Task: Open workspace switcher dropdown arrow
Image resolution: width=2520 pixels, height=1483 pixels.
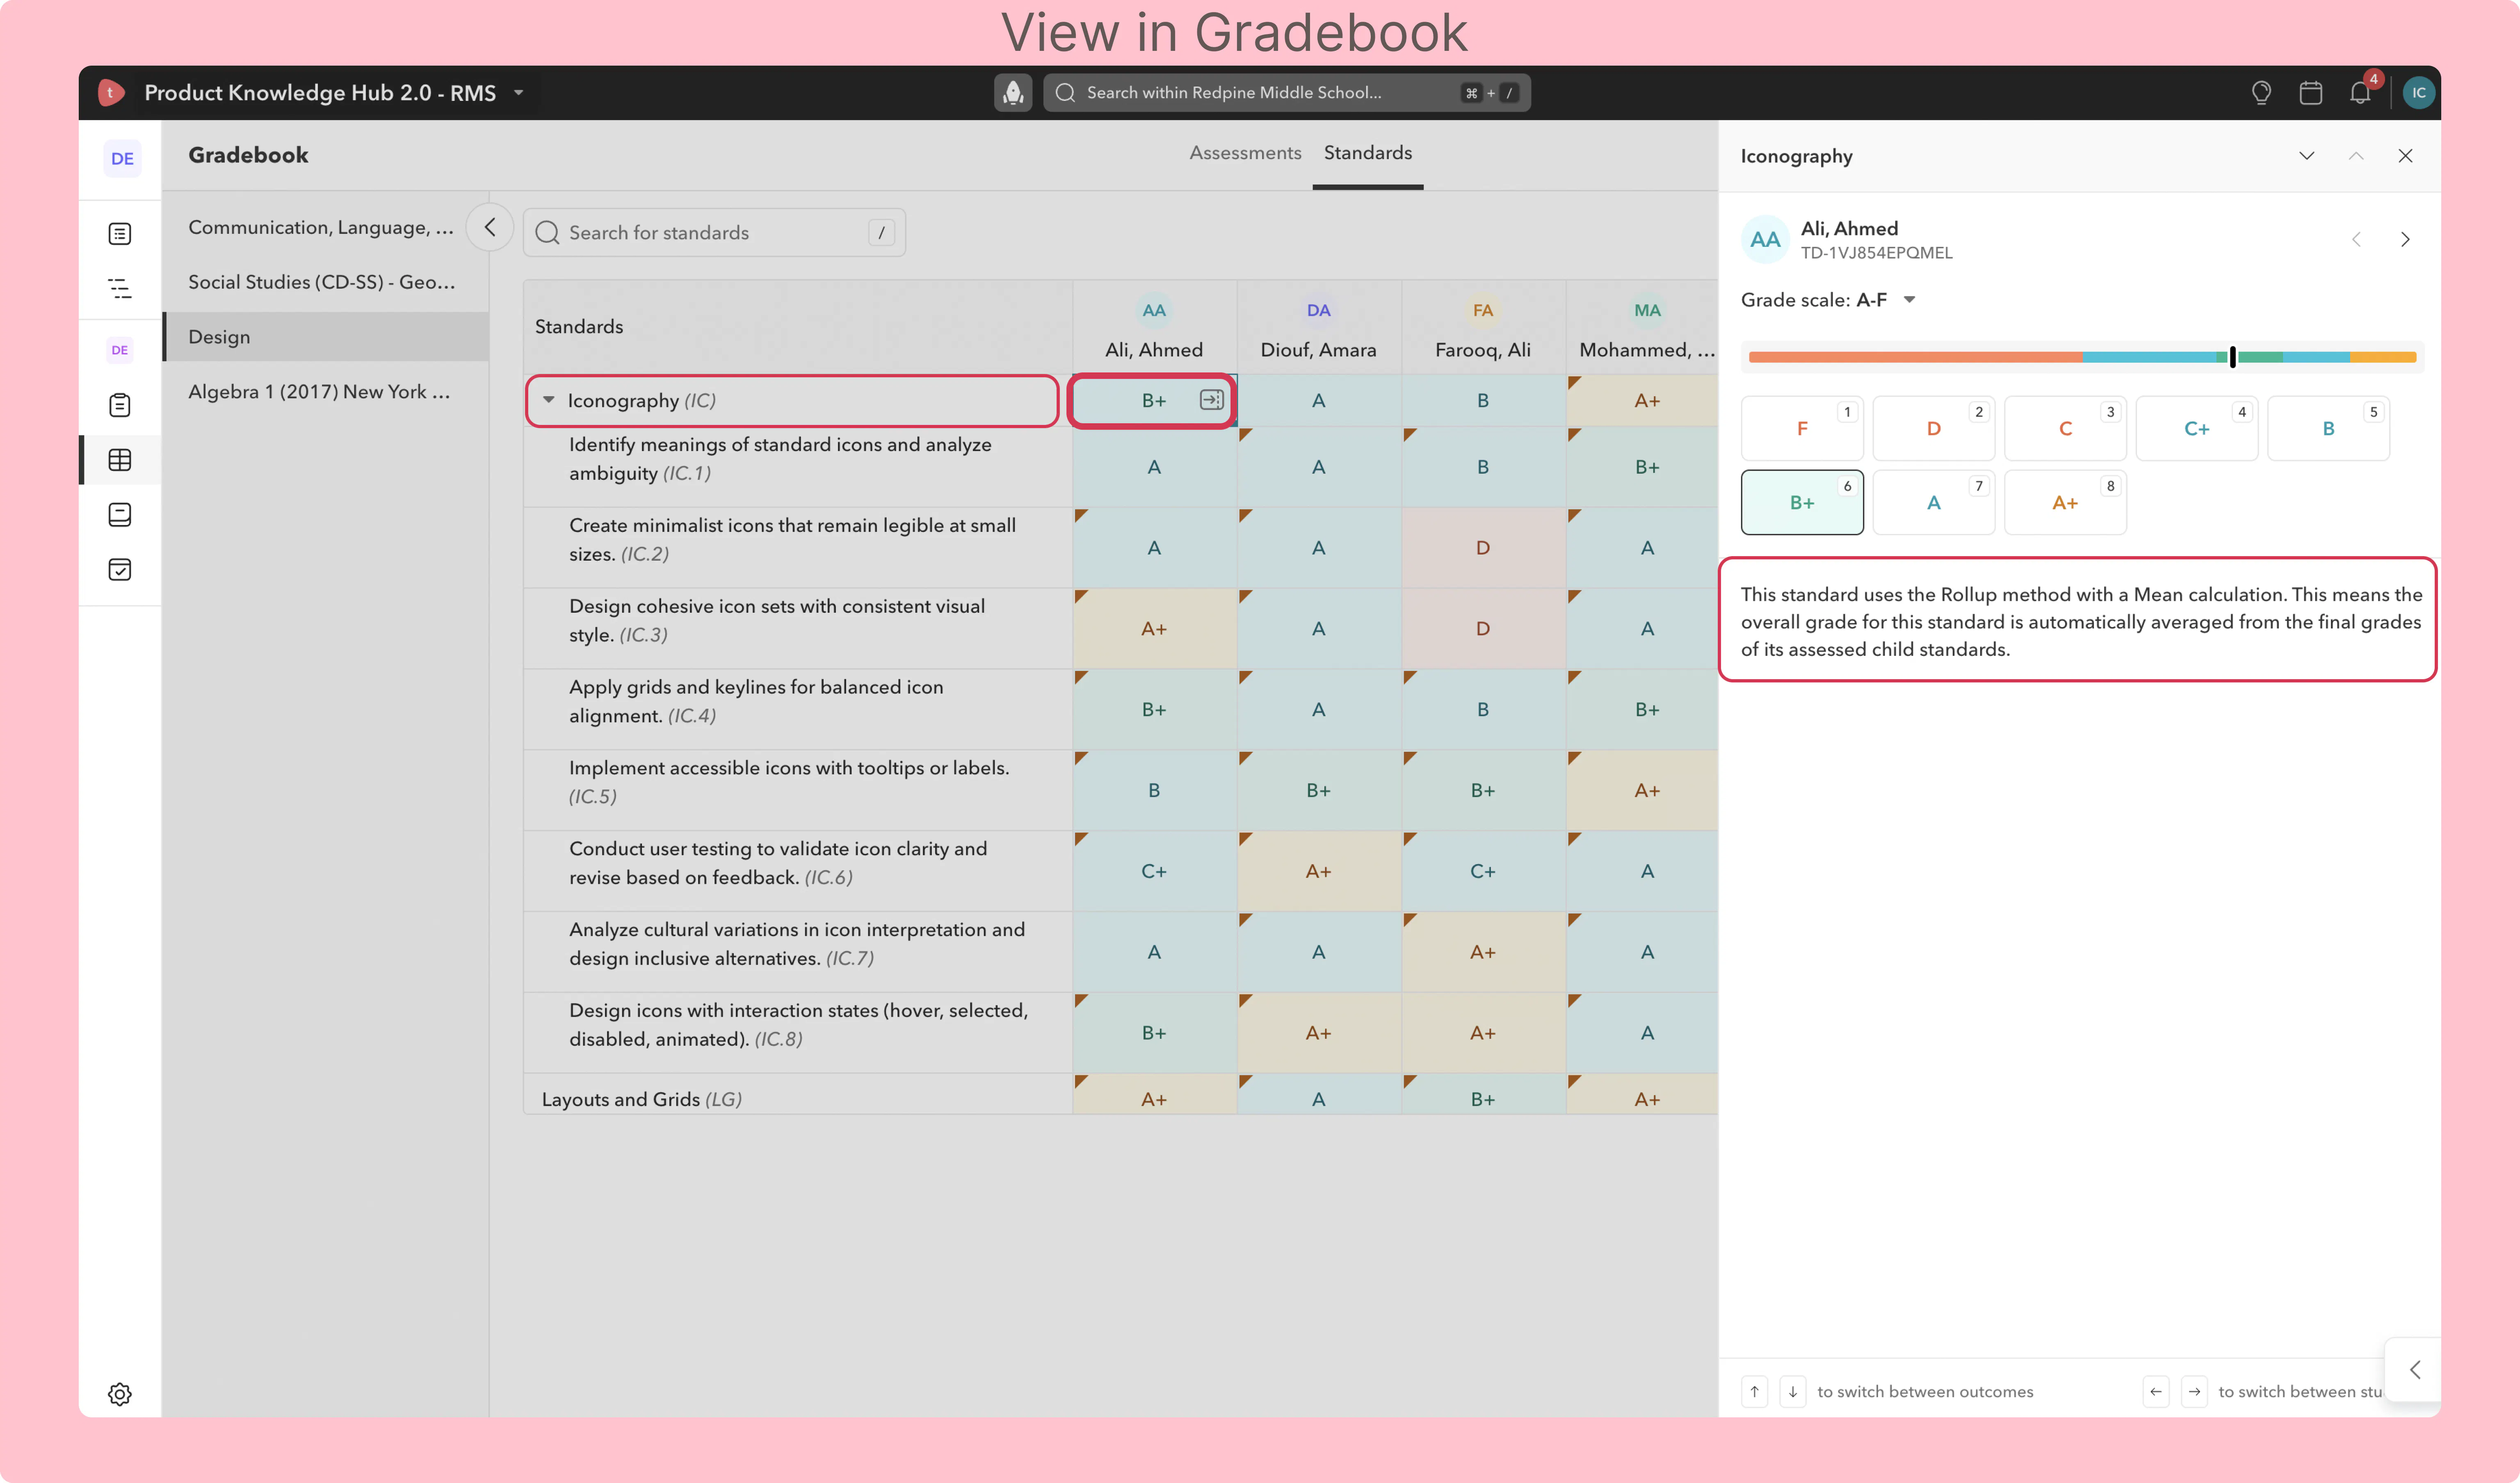Action: pos(519,93)
